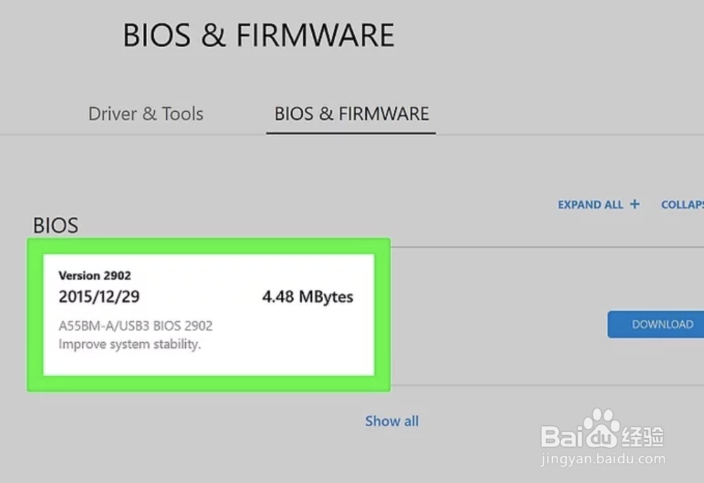Viewport: 704px width, 483px height.
Task: Click the A55BM-A/USB3 BIOS 2902 description
Action: coord(136,325)
